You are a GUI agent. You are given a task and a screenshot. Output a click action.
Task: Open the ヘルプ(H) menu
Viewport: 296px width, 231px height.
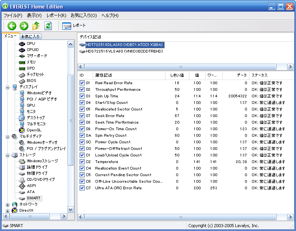(x=110, y=15)
